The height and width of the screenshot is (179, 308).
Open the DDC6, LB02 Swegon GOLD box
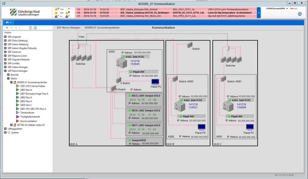[x=144, y=115]
